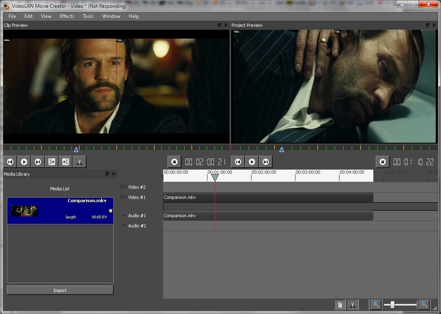
Task: Remove Comparison.mkv from the media list
Action: 110,211
